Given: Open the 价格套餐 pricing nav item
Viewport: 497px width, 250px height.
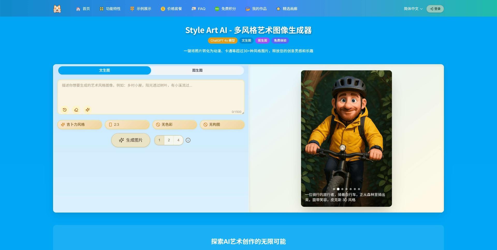Looking at the screenshot, I should [x=171, y=9].
